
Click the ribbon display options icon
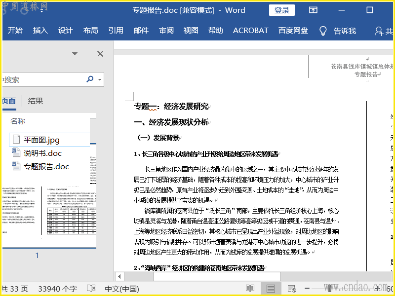click(313, 10)
